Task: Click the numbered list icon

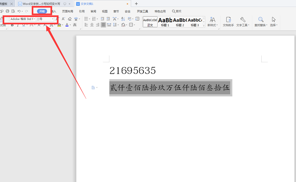Action: tap(94, 19)
